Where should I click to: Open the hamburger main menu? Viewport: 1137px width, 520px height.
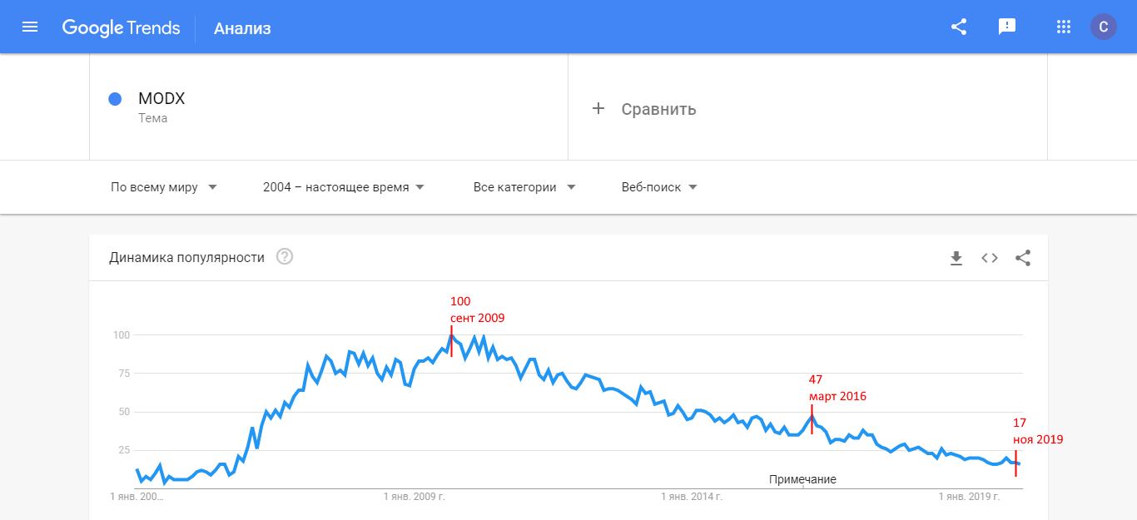pos(30,27)
